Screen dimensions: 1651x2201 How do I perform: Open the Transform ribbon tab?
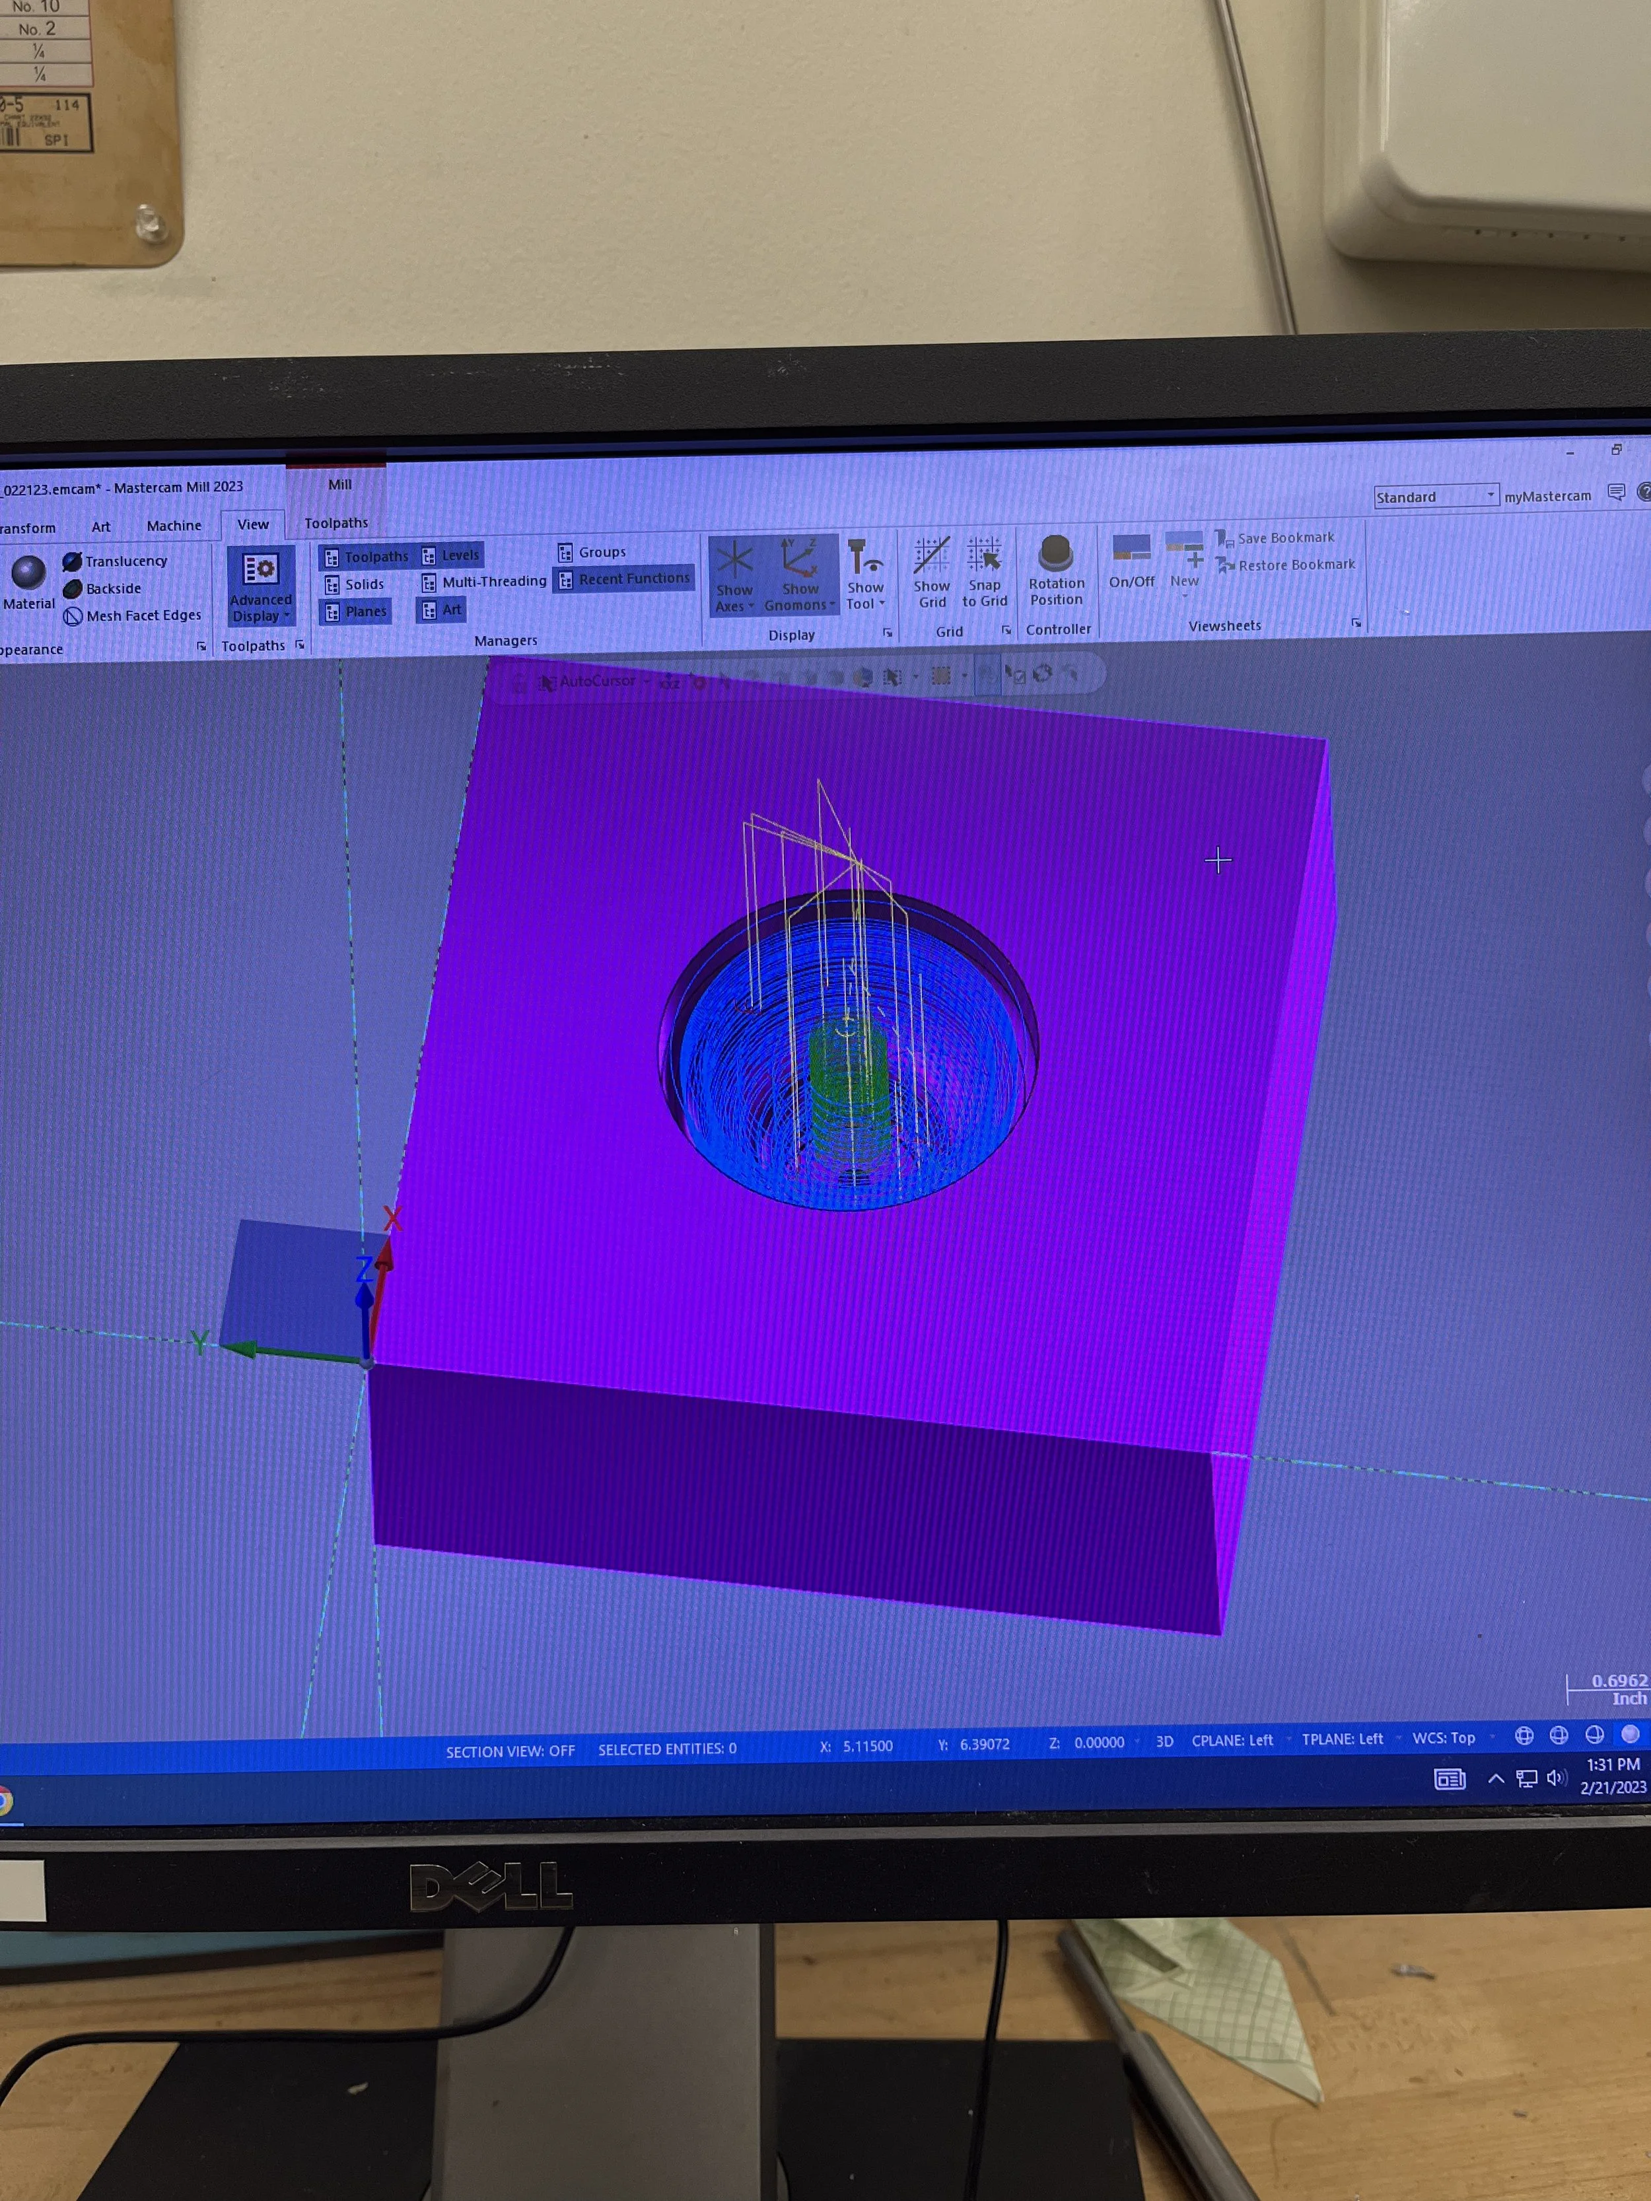(x=28, y=528)
